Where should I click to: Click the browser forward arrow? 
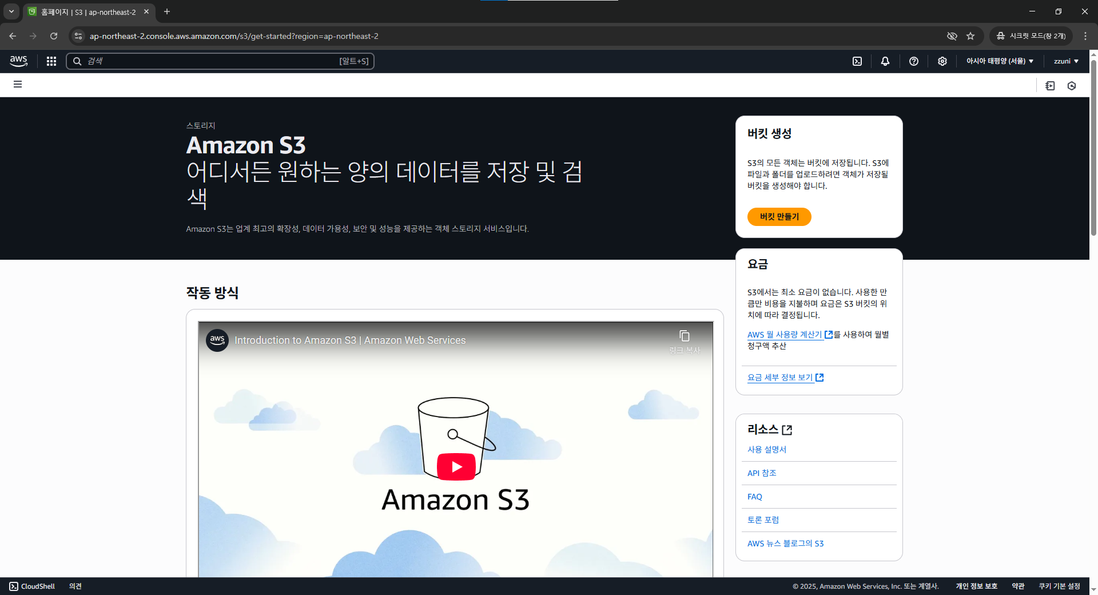33,36
